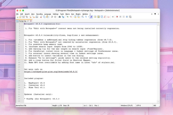Open the Replace dialog toolbar icon
The height and width of the screenshot is (115, 173).
click(63, 17)
